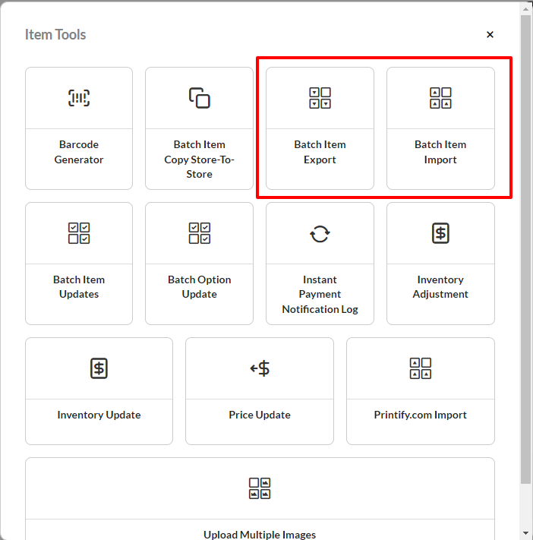Choose the Inventory Update label
This screenshot has height=540, width=533.
coord(99,415)
